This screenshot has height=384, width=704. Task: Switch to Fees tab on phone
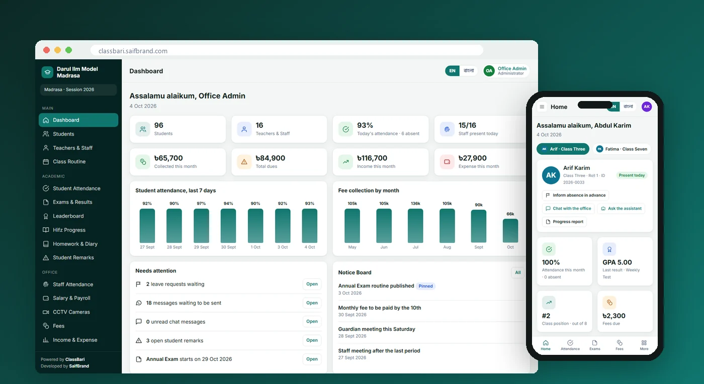tap(620, 345)
